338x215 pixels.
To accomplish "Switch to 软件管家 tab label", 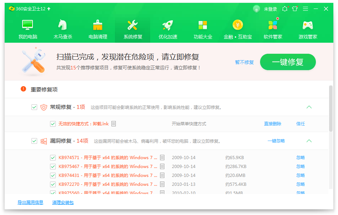I will (x=273, y=37).
